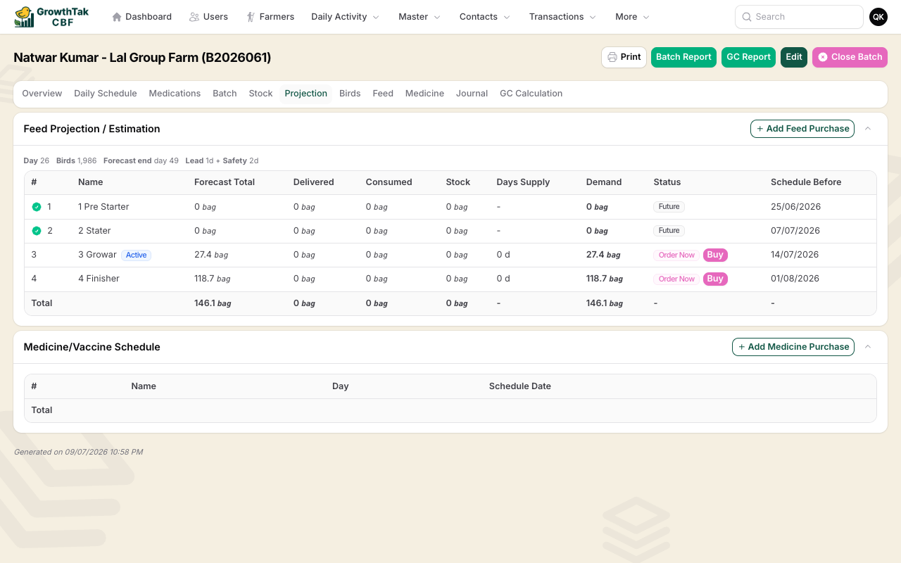Click the '3 Growar' name cell
Image resolution: width=901 pixels, height=563 pixels.
(x=97, y=255)
